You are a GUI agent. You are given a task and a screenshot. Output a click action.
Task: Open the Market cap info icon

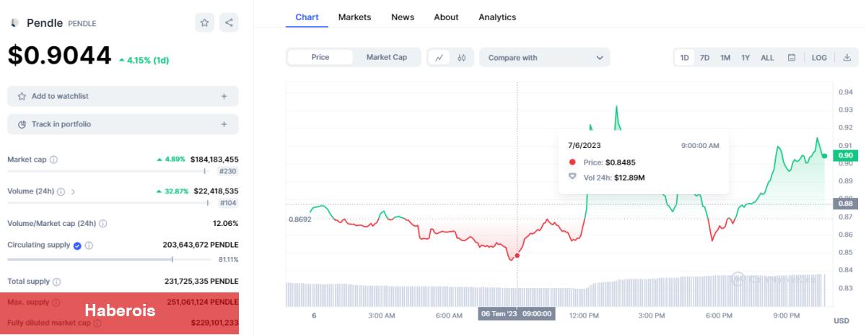click(53, 160)
